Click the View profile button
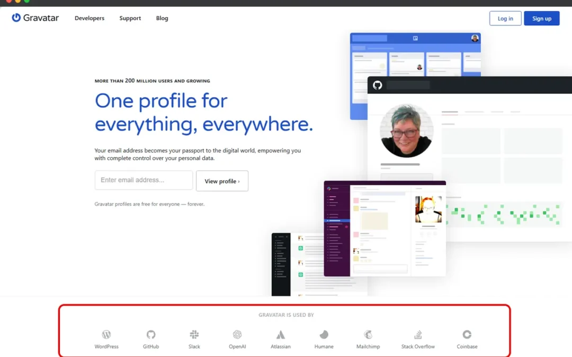This screenshot has width=572, height=357. point(222,181)
